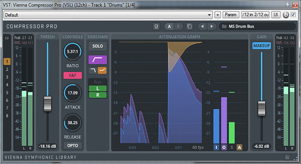301x164 pixels.
Task: Toggle sidechain R channel
Action: (x=98, y=95)
